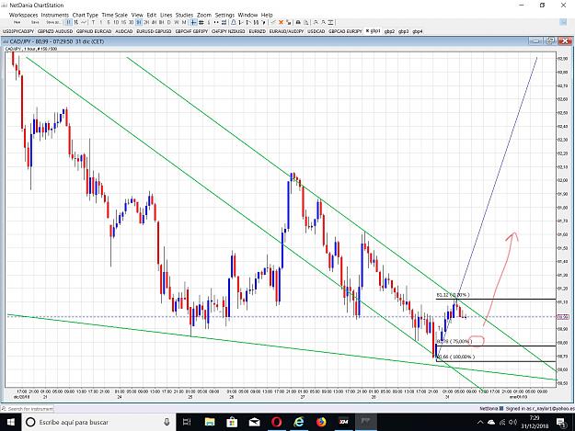Select the 5 minute time scale
Image resolution: width=575 pixels, height=431 pixels.
click(x=109, y=22)
